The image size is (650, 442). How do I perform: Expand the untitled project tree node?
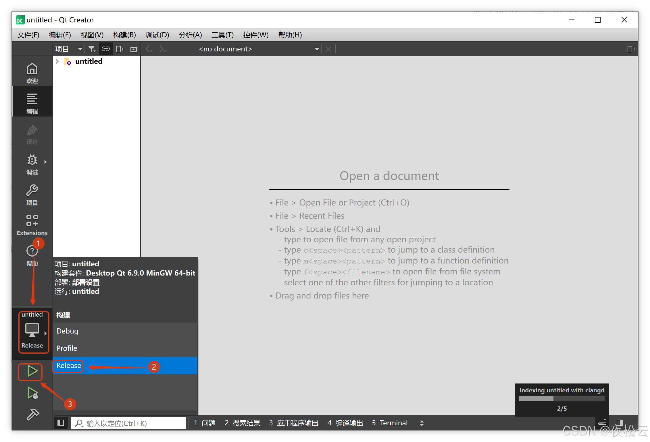tap(57, 61)
